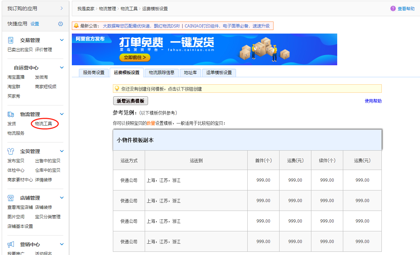
Task: Open 出售中的宝贝 link
Action: point(48,161)
